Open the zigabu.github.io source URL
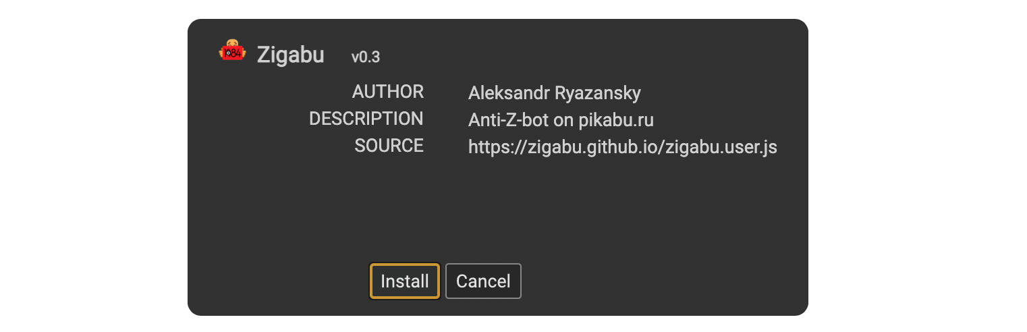Viewport: 1027px width, 332px height. click(x=623, y=147)
